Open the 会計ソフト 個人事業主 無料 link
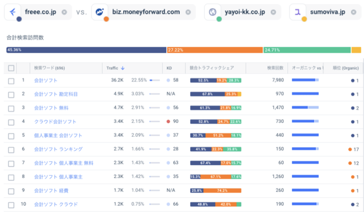Viewport: 364px width, 212px height. coord(64,163)
